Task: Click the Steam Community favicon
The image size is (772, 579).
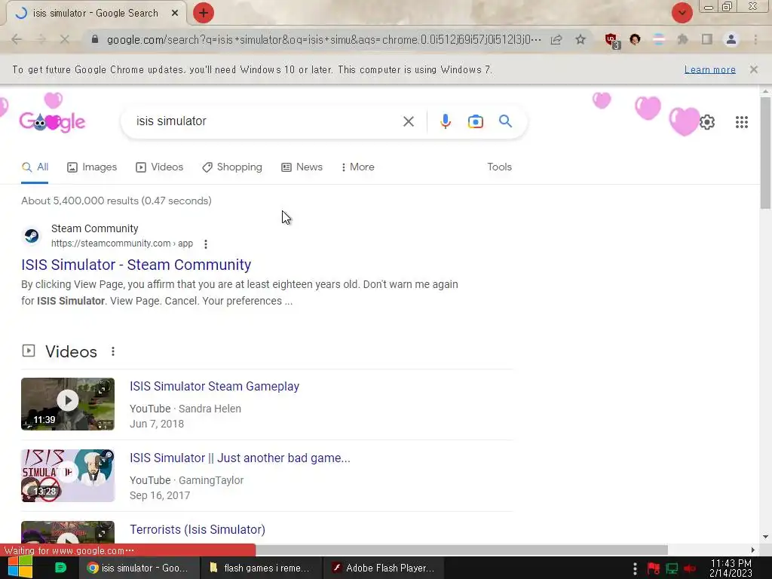Action: (x=32, y=236)
